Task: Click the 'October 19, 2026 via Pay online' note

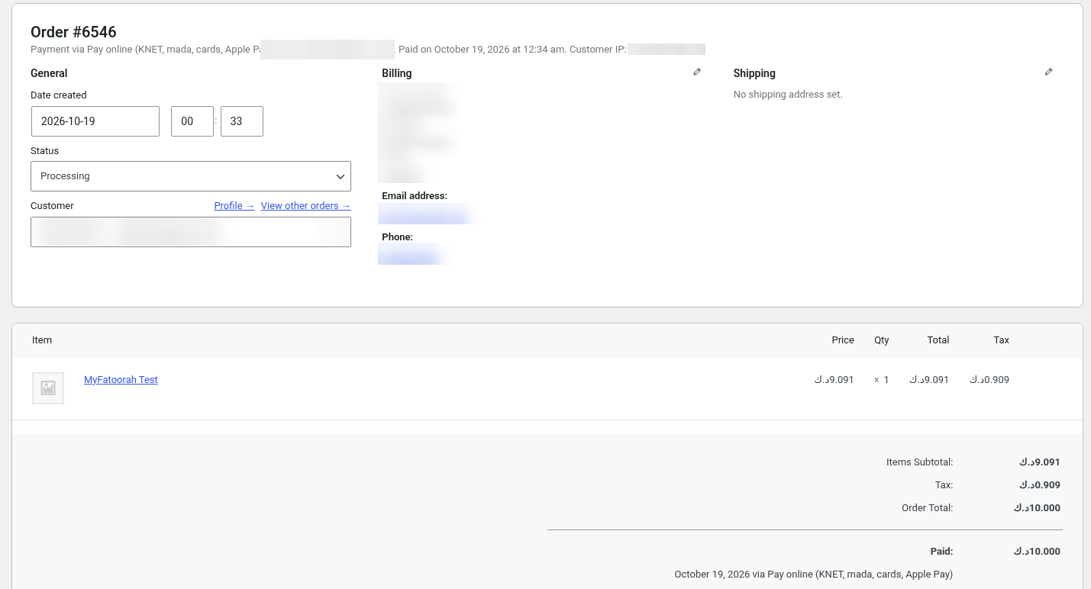Action: [x=814, y=575]
